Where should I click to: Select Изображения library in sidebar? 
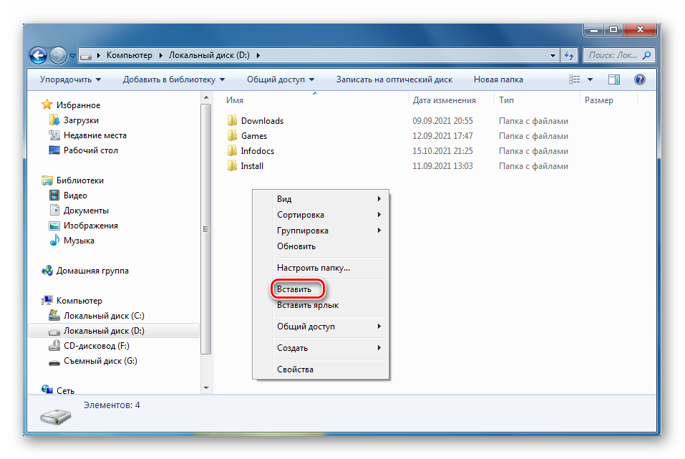tap(90, 226)
